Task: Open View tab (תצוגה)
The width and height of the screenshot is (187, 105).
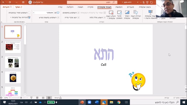Action: tap(80, 7)
